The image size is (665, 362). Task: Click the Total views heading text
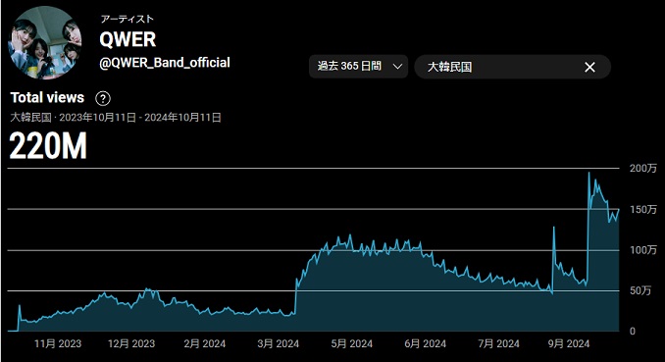47,98
